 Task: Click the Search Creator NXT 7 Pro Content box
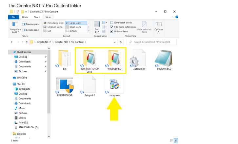(x=151, y=42)
